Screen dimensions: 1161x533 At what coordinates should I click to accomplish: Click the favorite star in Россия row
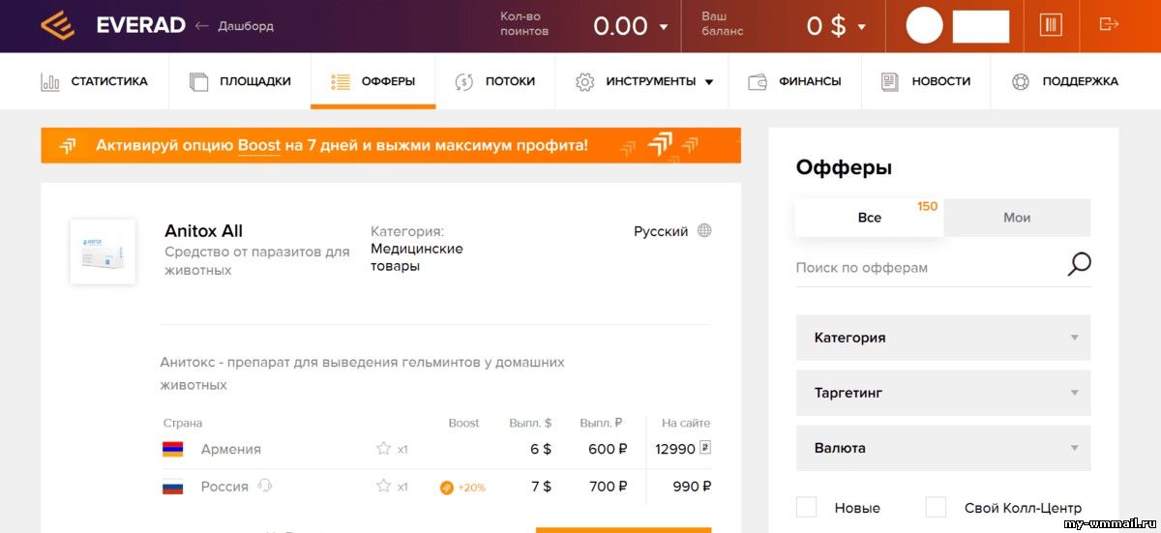[383, 487]
